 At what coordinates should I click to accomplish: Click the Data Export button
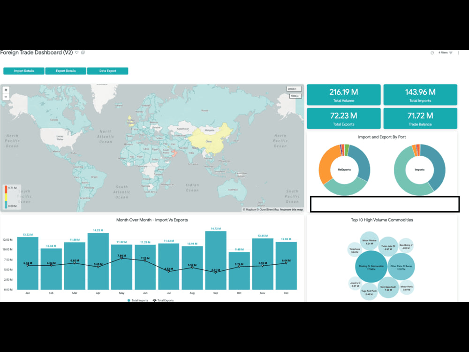[x=107, y=70]
